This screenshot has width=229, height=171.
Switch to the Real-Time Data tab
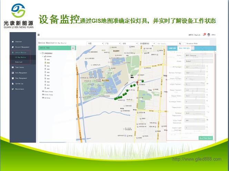[184, 48]
